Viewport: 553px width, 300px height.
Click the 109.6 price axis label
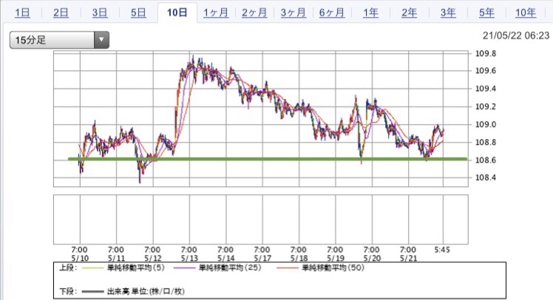pyautogui.click(x=486, y=71)
